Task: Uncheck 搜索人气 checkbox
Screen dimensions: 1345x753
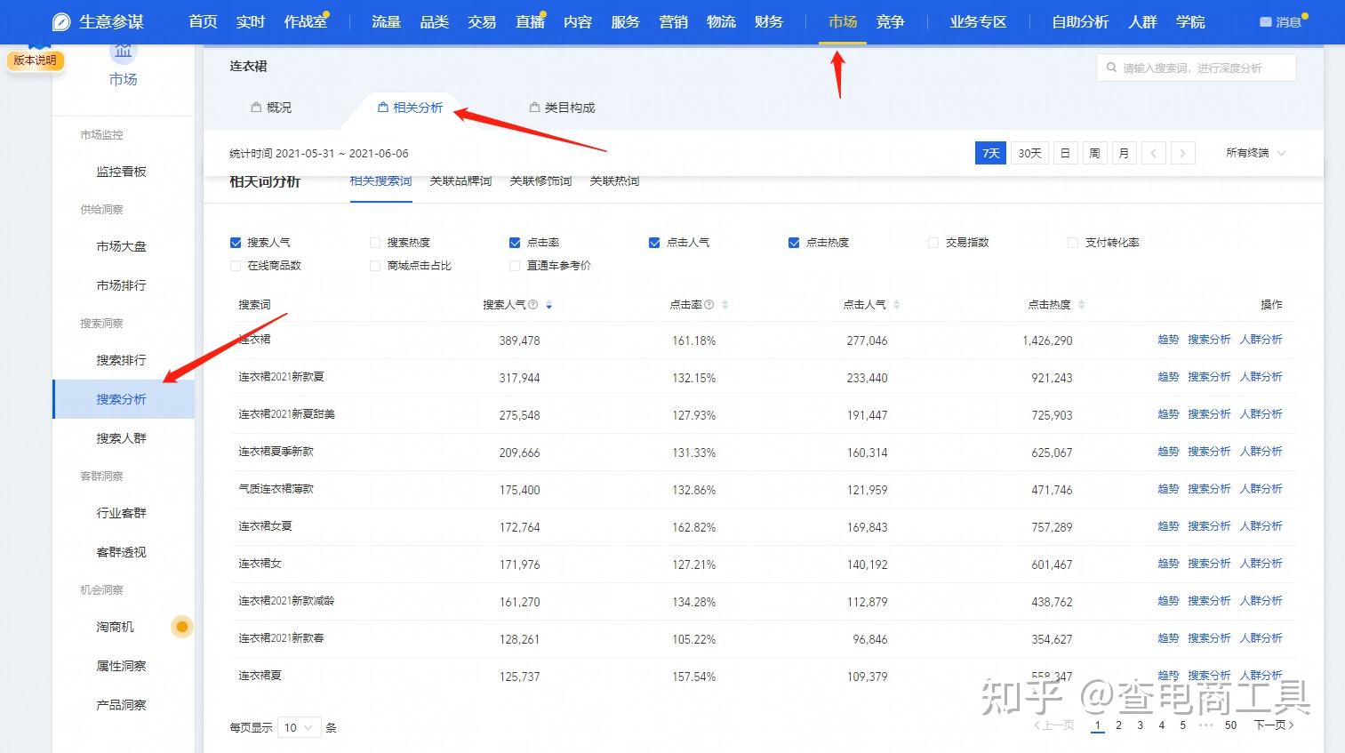Action: (x=236, y=242)
